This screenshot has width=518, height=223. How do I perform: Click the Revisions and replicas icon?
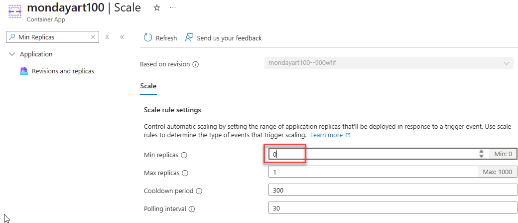coord(24,71)
